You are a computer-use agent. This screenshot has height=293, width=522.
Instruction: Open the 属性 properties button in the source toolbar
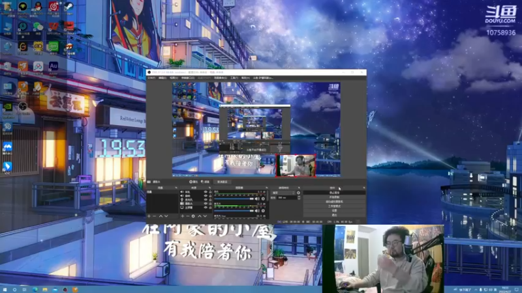click(193, 182)
